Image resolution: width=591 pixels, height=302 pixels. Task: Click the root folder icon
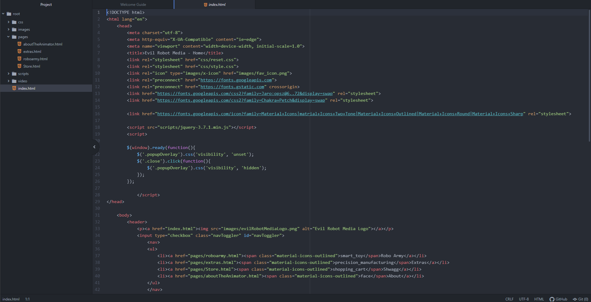9,14
